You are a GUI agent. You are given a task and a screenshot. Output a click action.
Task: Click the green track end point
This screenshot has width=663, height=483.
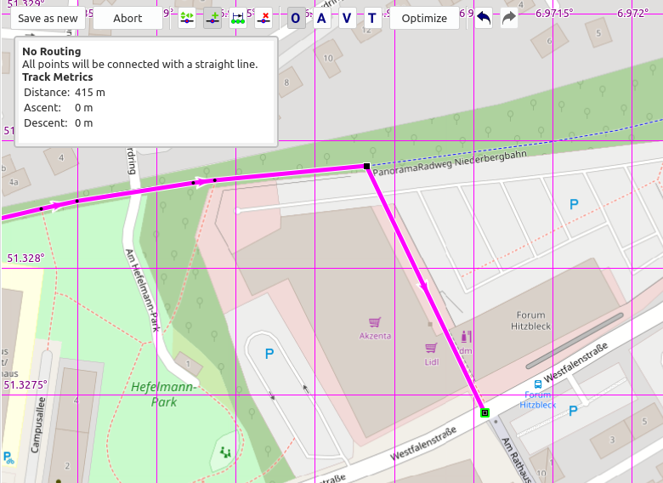[484, 412]
